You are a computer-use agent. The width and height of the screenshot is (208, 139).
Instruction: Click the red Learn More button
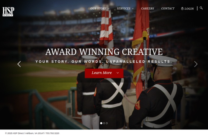click(x=104, y=73)
